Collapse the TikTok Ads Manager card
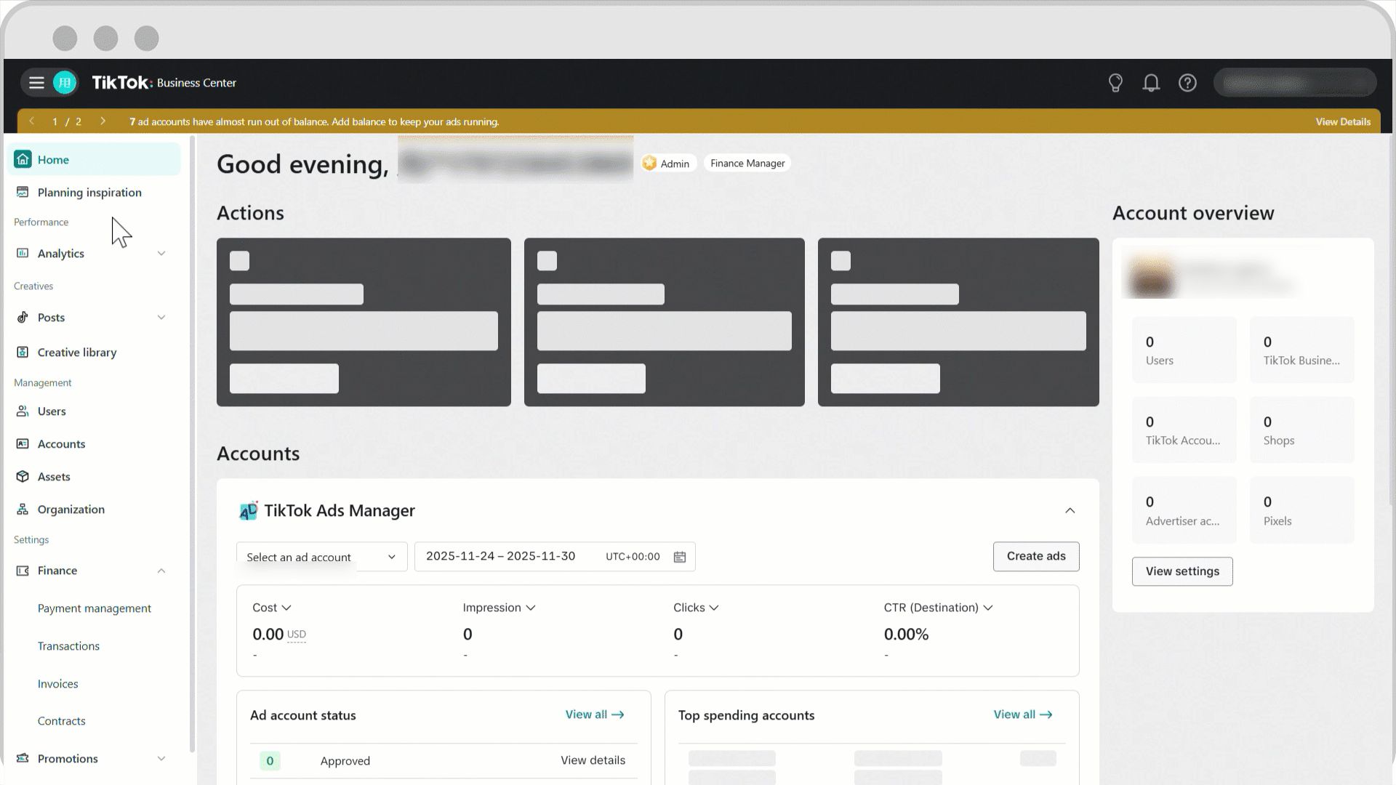 (1070, 510)
